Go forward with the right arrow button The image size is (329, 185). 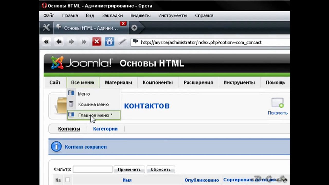click(x=71, y=42)
